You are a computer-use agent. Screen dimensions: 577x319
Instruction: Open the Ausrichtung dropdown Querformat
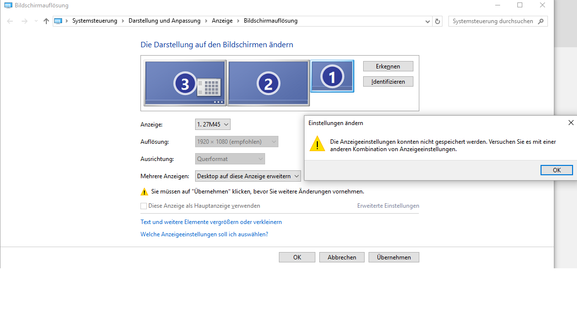(x=230, y=159)
